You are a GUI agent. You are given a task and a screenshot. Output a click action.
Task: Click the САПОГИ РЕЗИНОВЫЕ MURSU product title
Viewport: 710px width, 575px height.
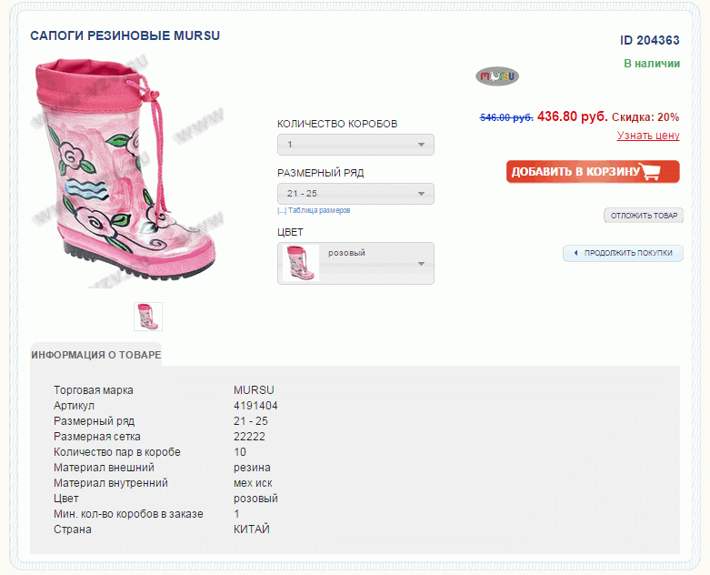(125, 35)
